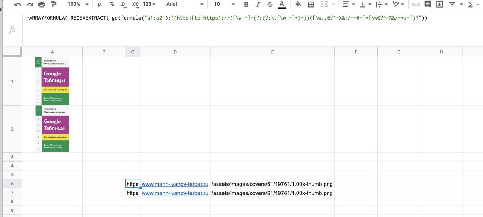
Task: Select row 3 header
Action: (12, 157)
